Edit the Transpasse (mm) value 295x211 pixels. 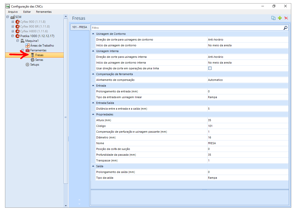click(248, 160)
